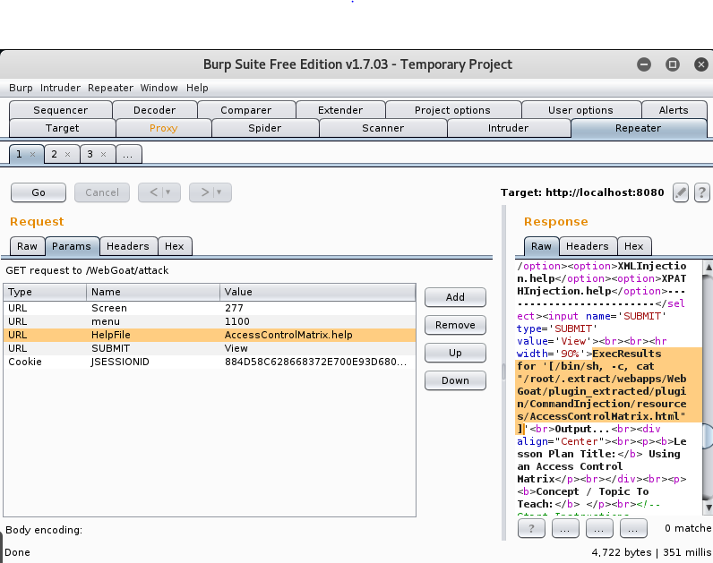Viewport: 713px width, 563px height.
Task: Move the parameter Down
Action: (455, 380)
